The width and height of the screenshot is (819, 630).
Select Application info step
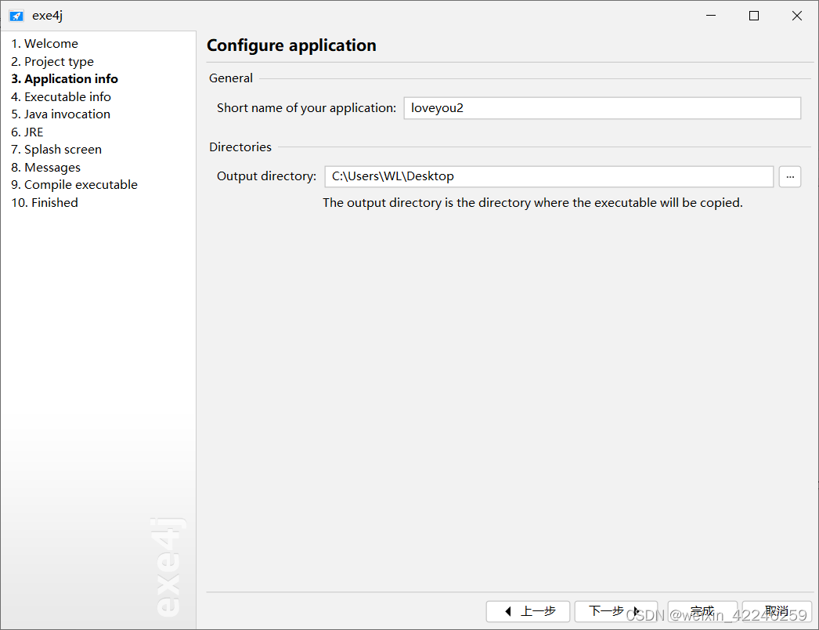click(x=64, y=79)
